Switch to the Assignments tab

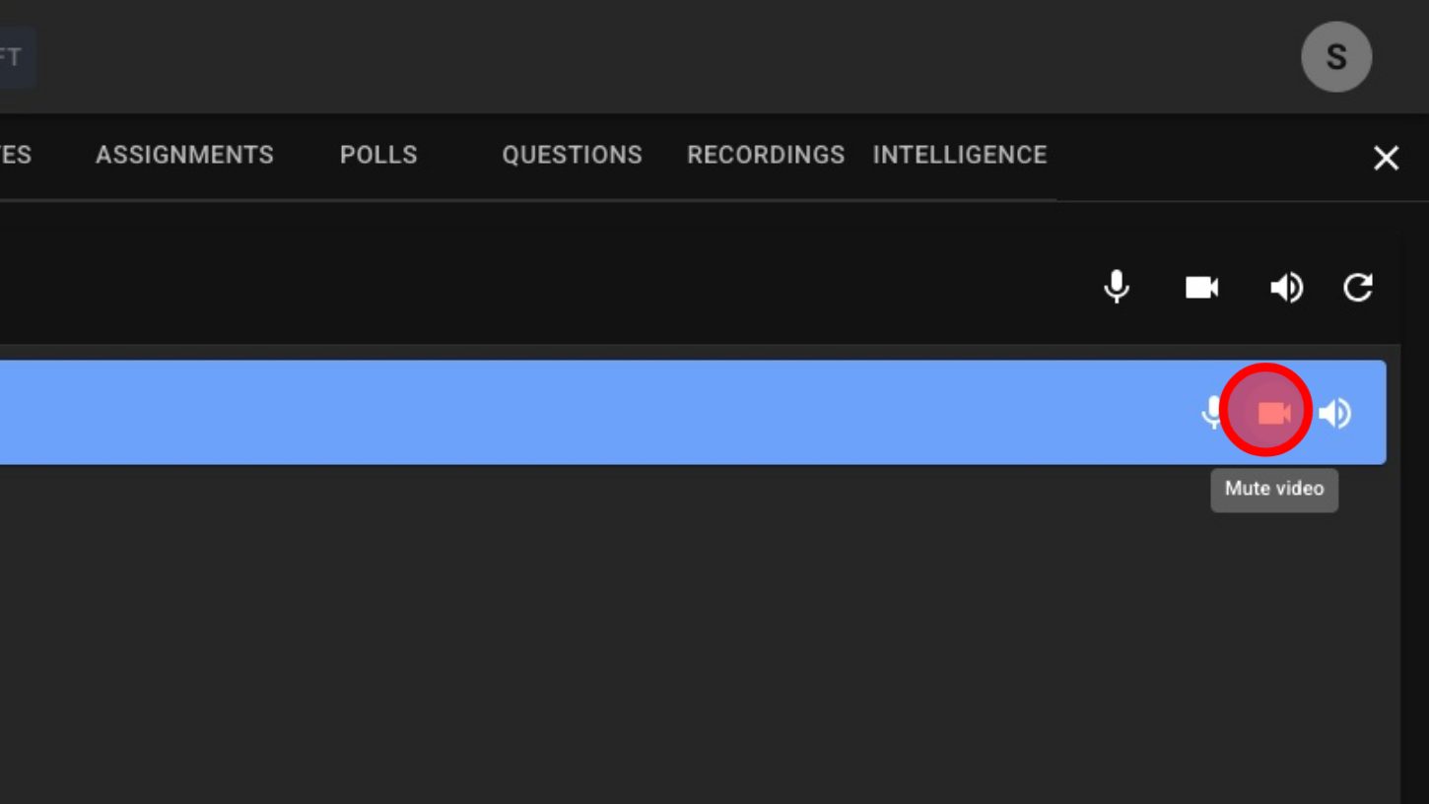click(x=184, y=155)
